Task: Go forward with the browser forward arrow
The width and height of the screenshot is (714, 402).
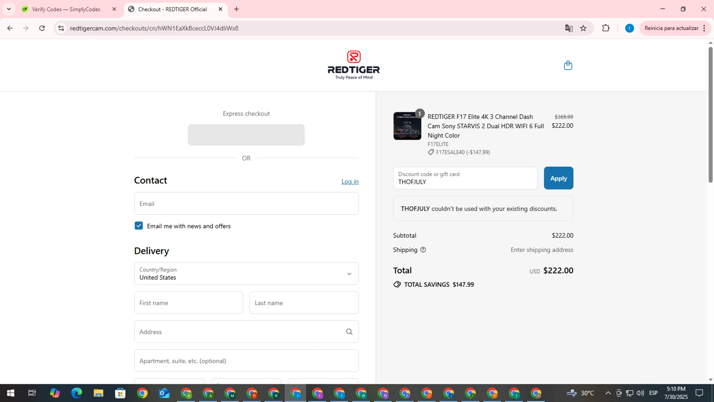Action: pos(26,28)
